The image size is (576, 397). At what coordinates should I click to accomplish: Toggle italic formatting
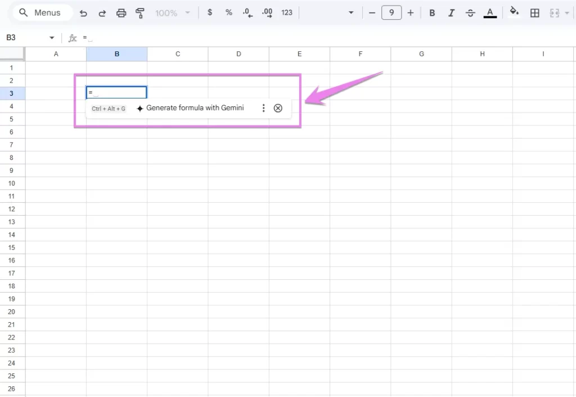pos(451,13)
